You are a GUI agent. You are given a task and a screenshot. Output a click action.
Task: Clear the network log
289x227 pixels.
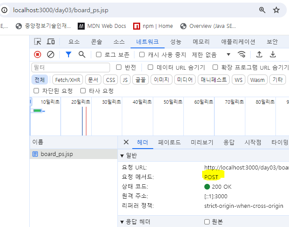pyautogui.click(x=51, y=54)
